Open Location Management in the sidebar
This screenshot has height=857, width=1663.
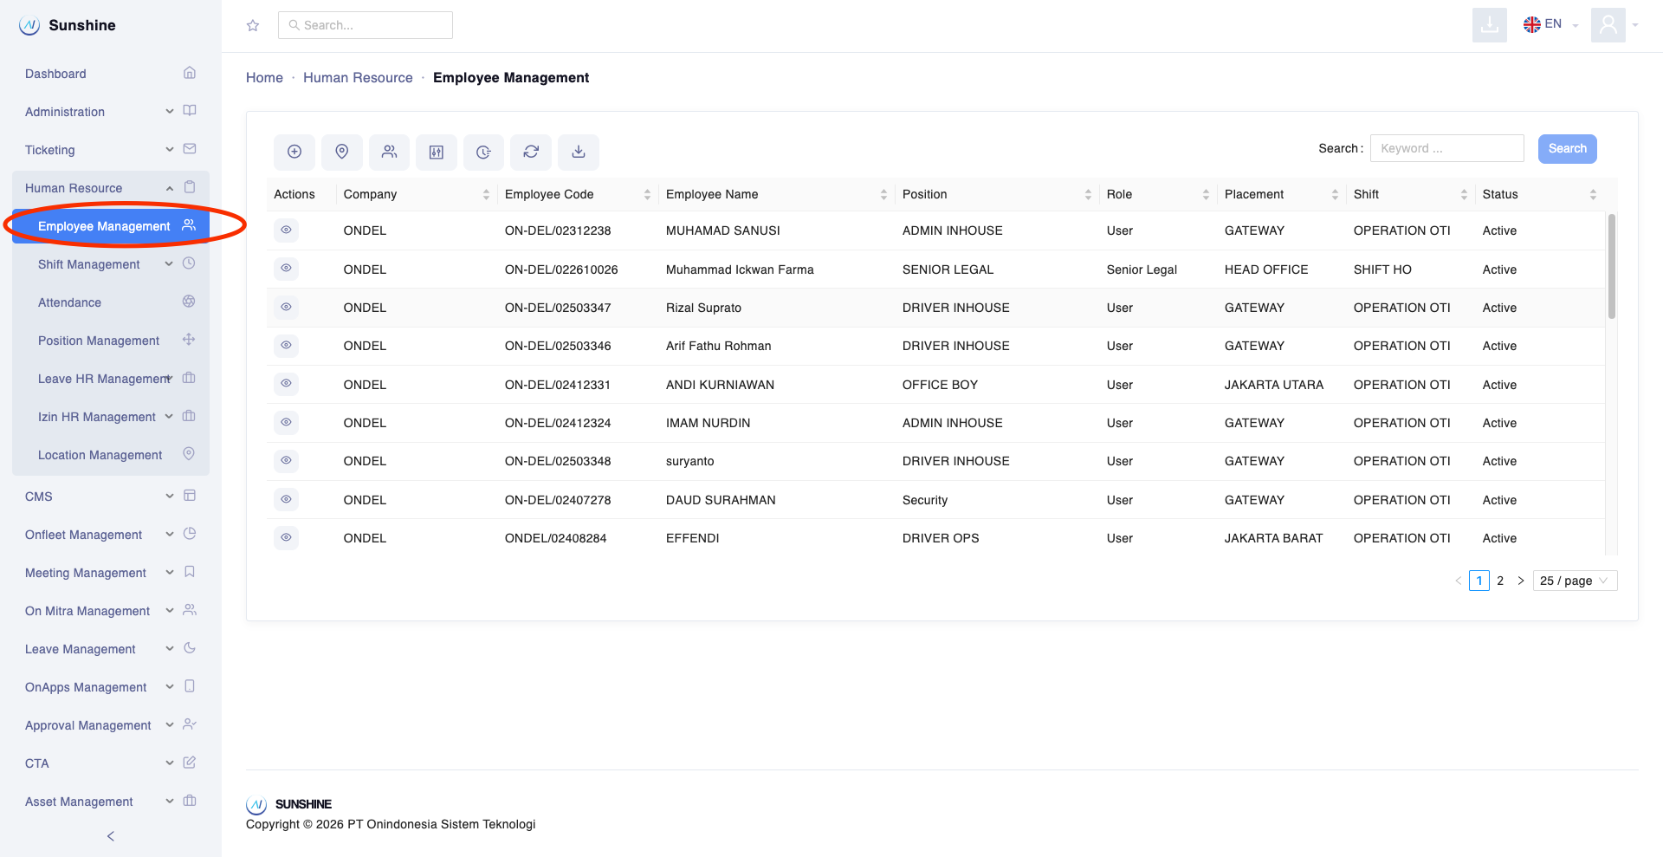tap(100, 455)
